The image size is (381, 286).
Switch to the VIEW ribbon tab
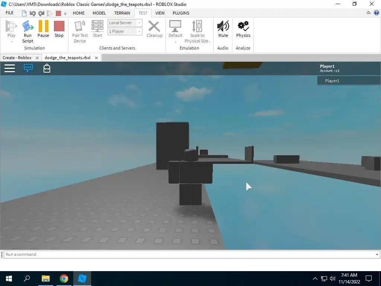point(160,13)
